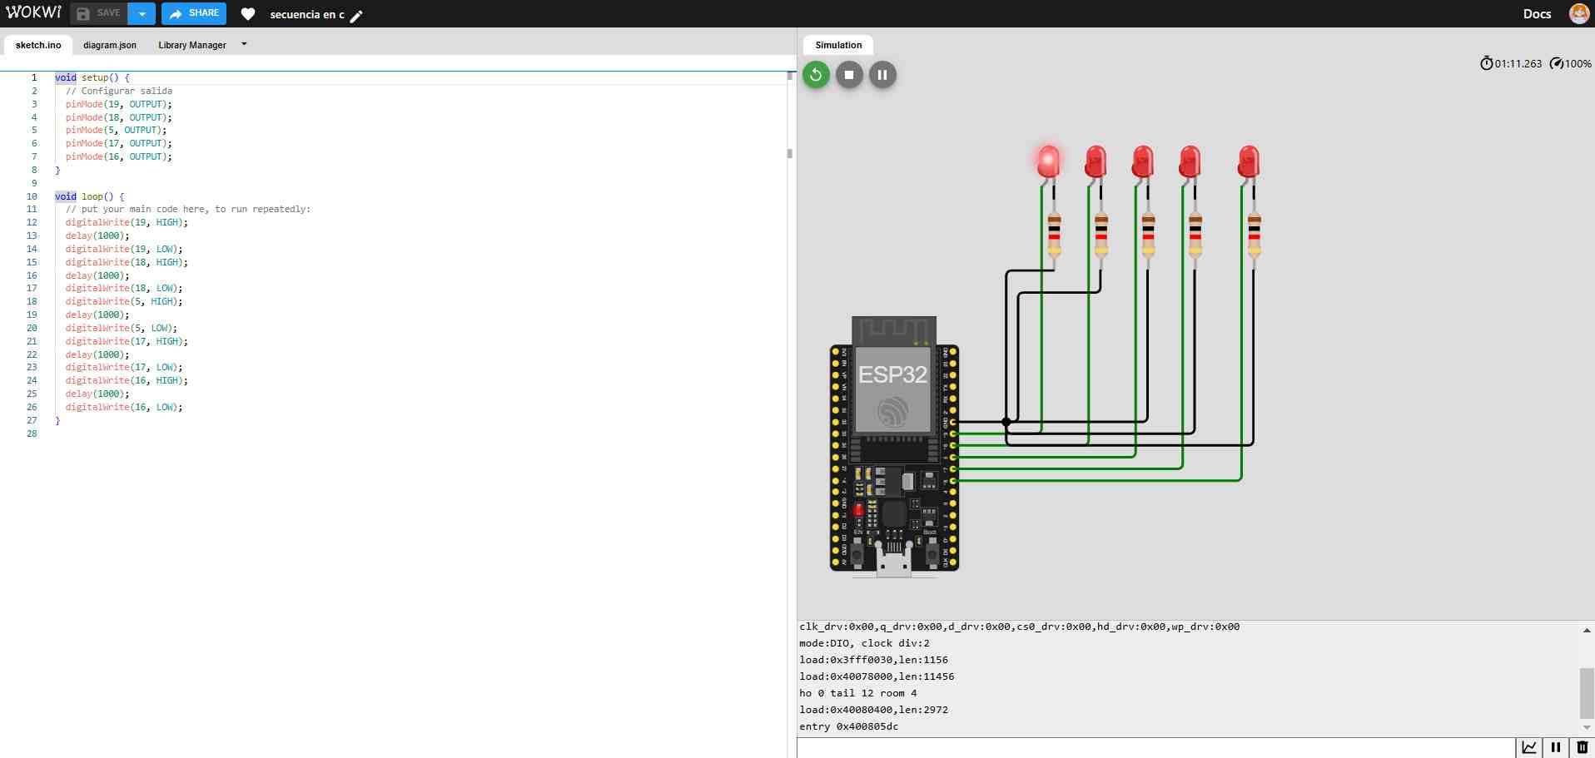
Task: Select the resistor under the first LED
Action: [1054, 235]
